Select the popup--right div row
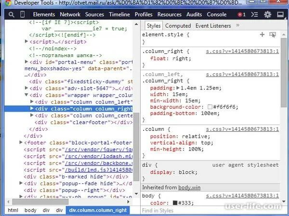This screenshot has width=289, height=216. (75, 190)
